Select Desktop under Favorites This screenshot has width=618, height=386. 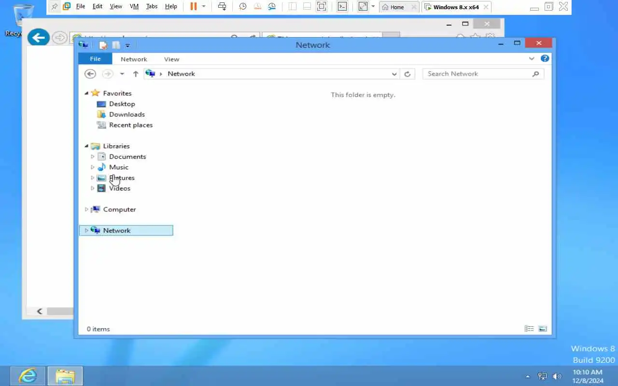click(122, 104)
